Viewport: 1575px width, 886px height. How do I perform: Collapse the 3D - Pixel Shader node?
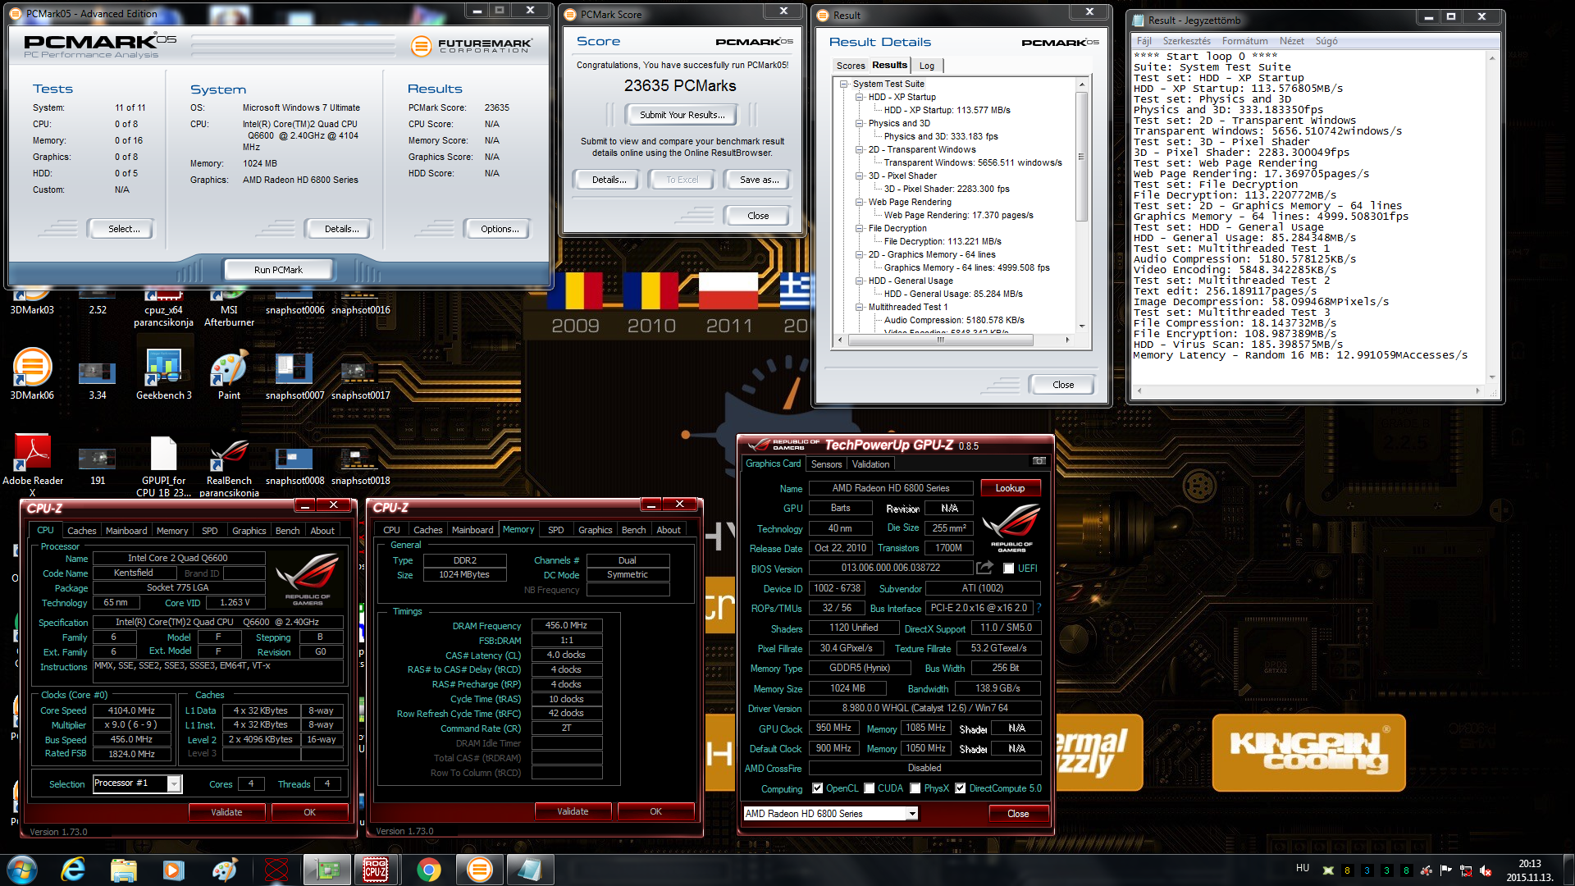[x=859, y=176]
